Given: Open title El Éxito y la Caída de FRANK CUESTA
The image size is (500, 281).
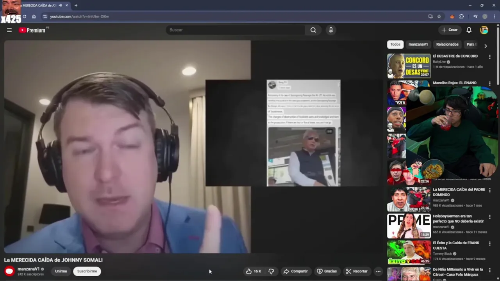Looking at the screenshot, I should 456,245.
